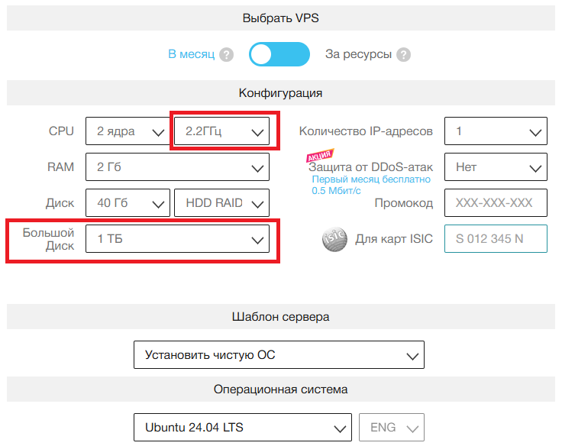Screen dimensions: 562x446
Task: Change disk type 'HDD RAID' dropdown
Action: (221, 203)
